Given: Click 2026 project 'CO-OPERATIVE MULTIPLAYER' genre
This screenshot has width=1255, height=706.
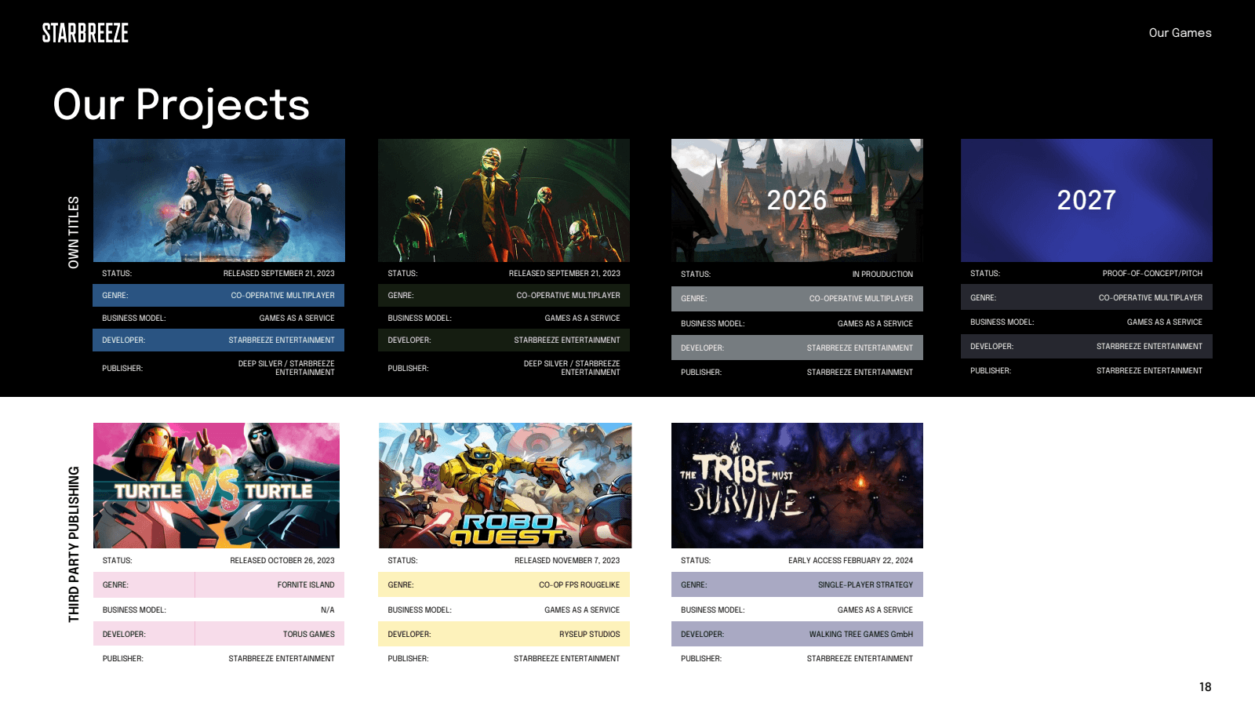Looking at the screenshot, I should pos(861,299).
